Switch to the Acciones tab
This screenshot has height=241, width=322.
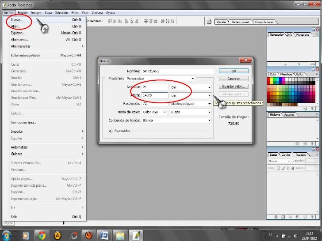click(x=289, y=115)
